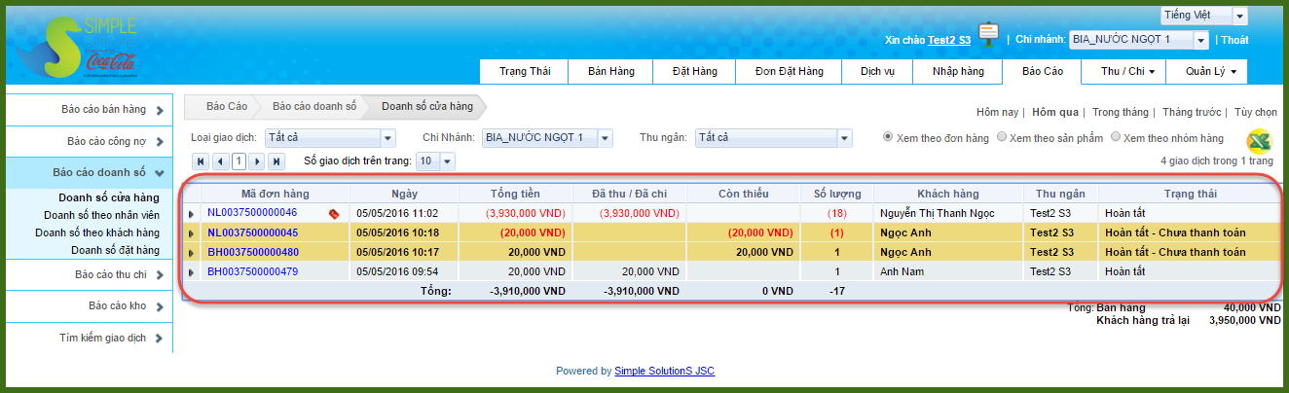Jump to last page of transactions
1289x393 pixels.
point(276,161)
